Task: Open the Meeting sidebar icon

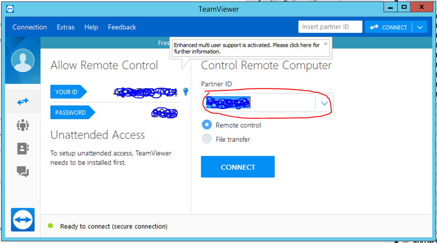Action: click(x=22, y=125)
